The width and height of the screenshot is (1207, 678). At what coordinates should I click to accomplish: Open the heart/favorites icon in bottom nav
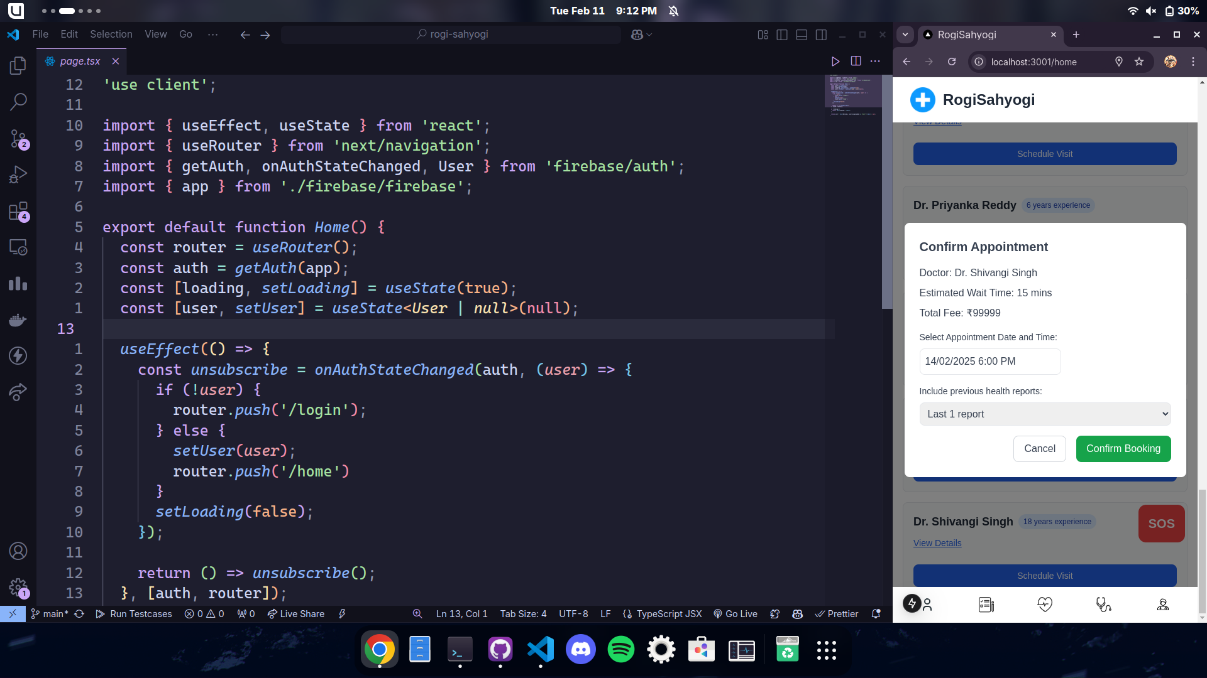click(1045, 603)
